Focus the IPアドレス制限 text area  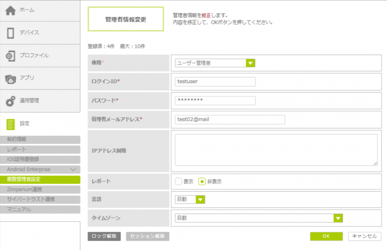pos(276,150)
